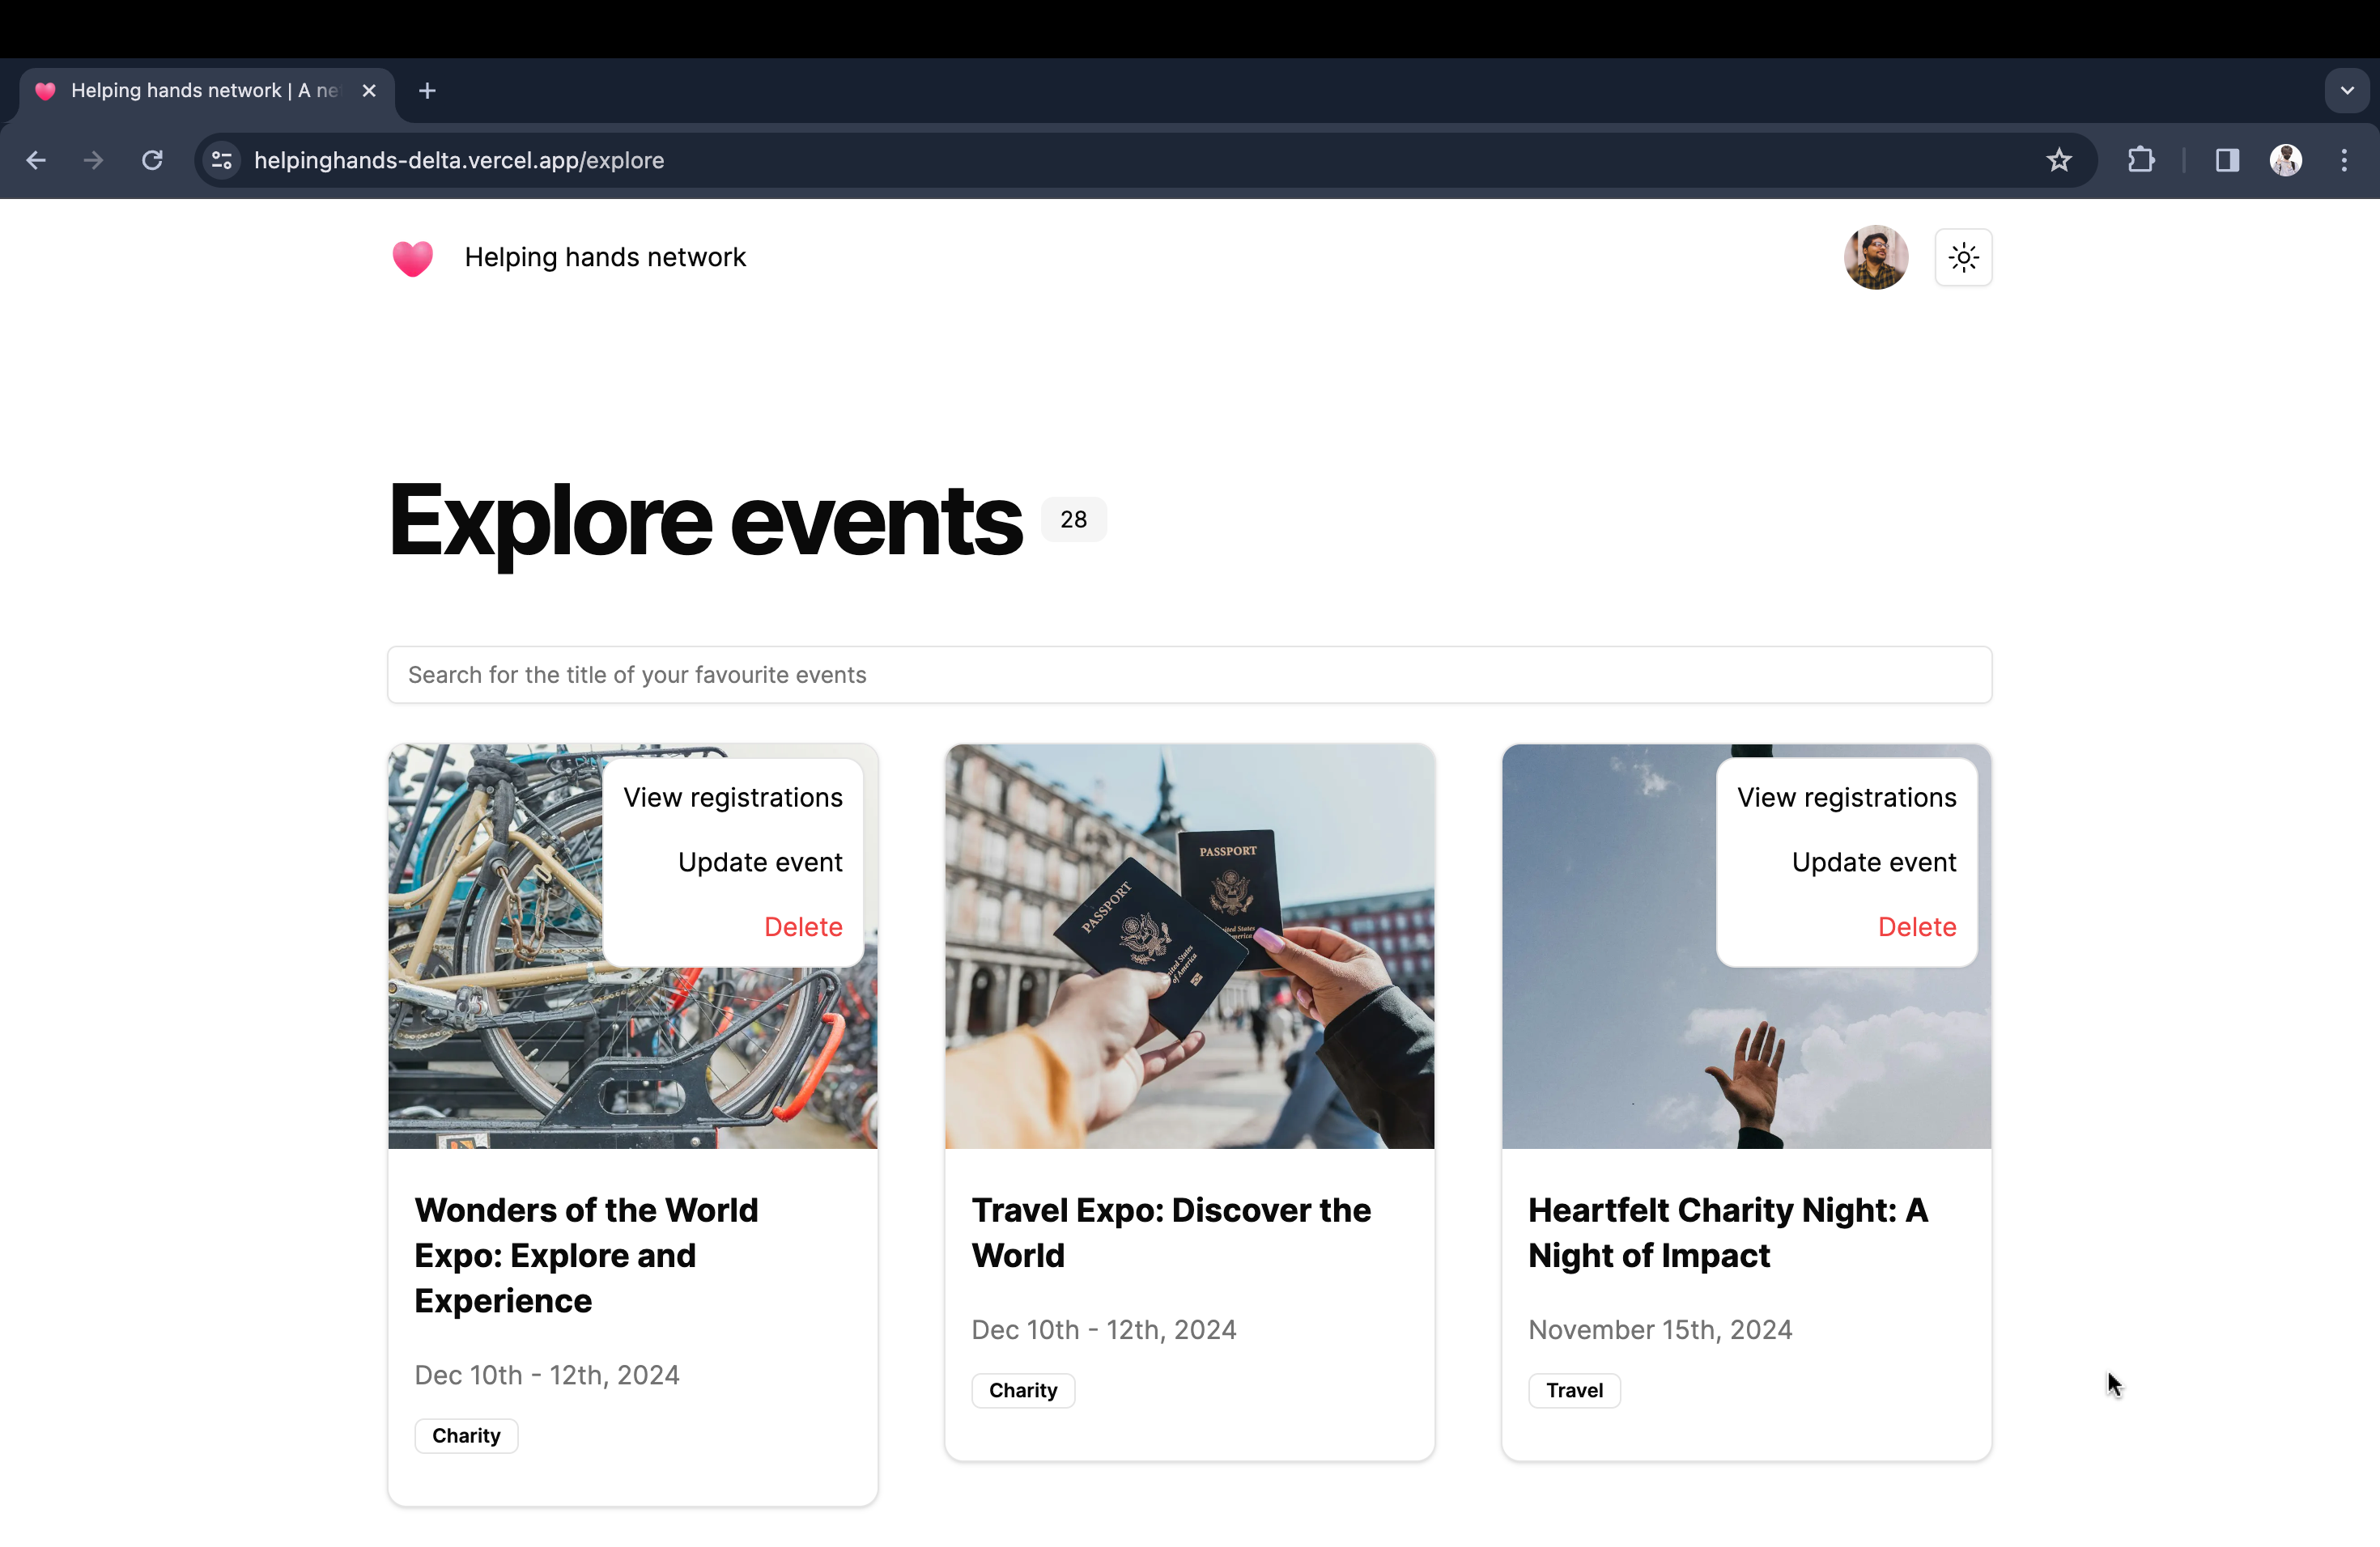Open a new browser tab
Screen dimensions: 2380x1547
(x=427, y=91)
